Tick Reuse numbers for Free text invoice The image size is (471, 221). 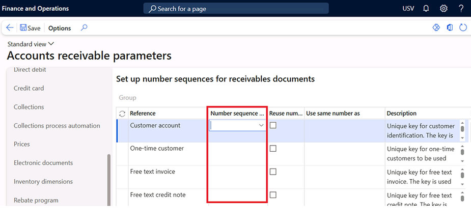273,172
